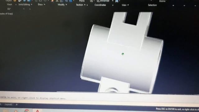This screenshot has width=199, height=112.
Task: Add a new layout with the plus tab
Action: (x=16, y=105)
